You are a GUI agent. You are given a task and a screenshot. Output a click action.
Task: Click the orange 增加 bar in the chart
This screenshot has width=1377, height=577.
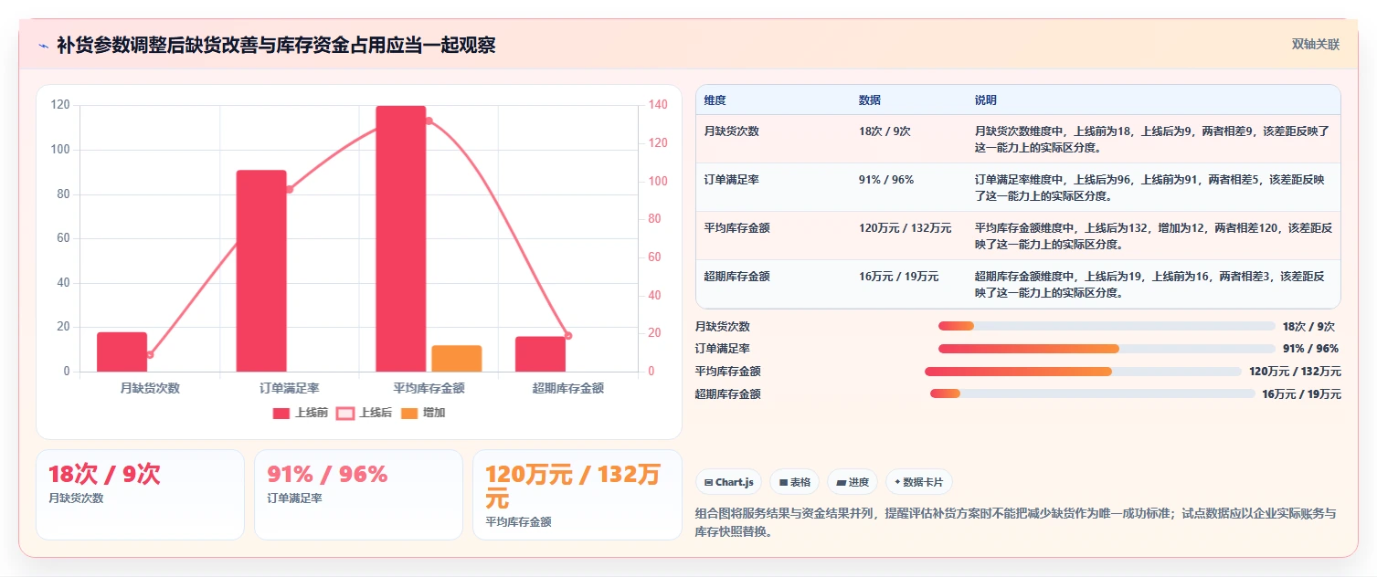457,359
